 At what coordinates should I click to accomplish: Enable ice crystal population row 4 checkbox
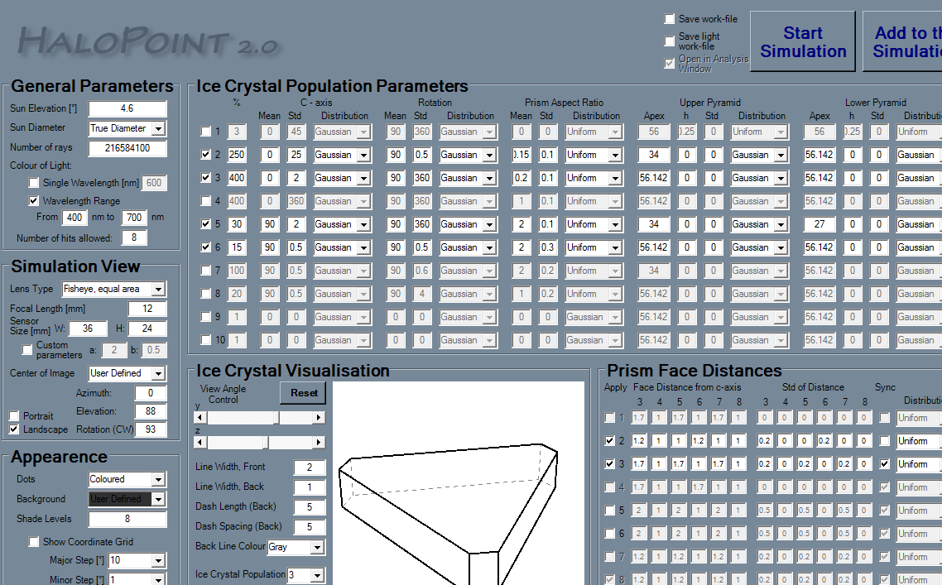(x=206, y=200)
